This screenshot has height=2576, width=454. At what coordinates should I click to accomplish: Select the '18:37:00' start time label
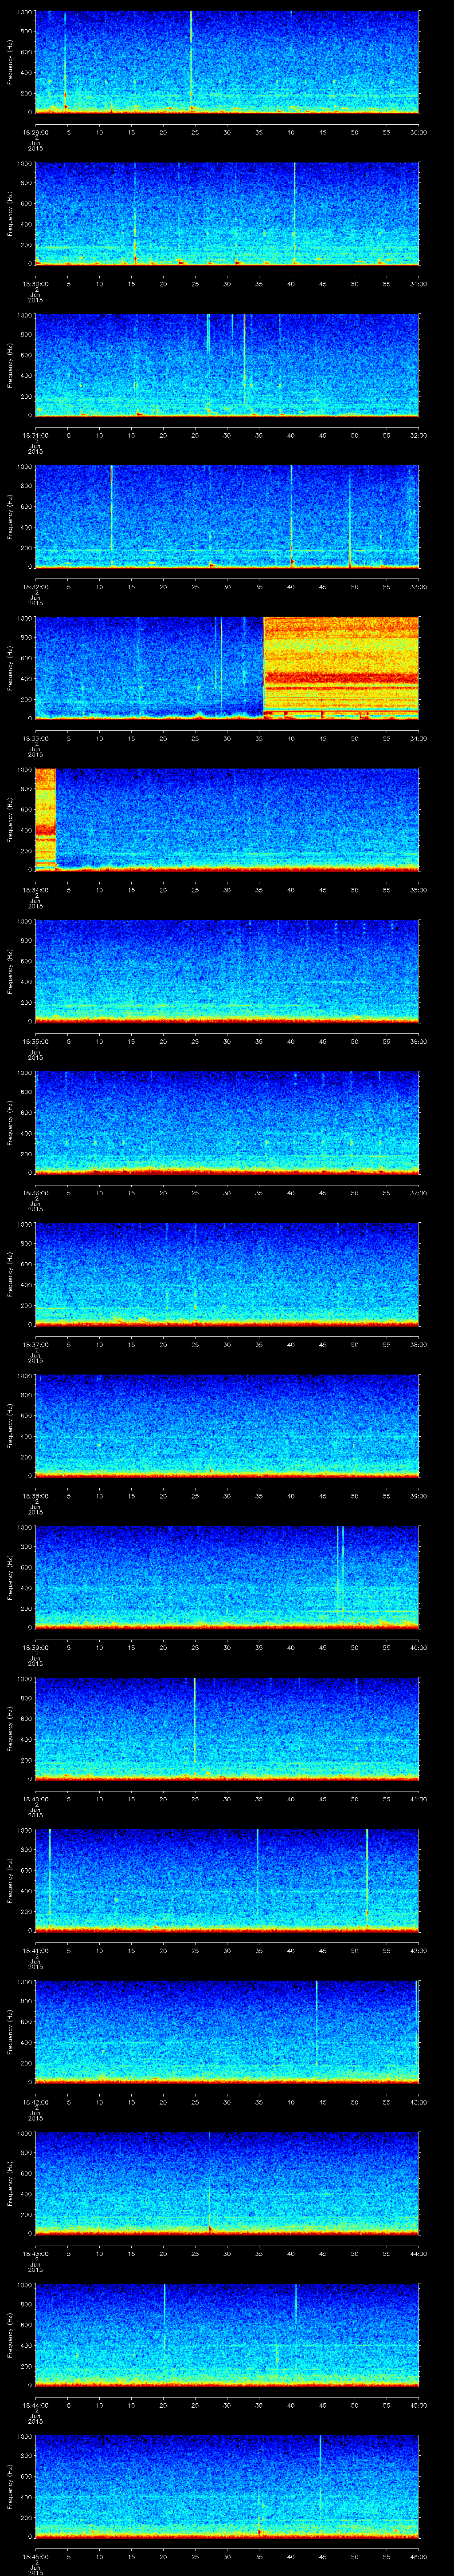35,1344
